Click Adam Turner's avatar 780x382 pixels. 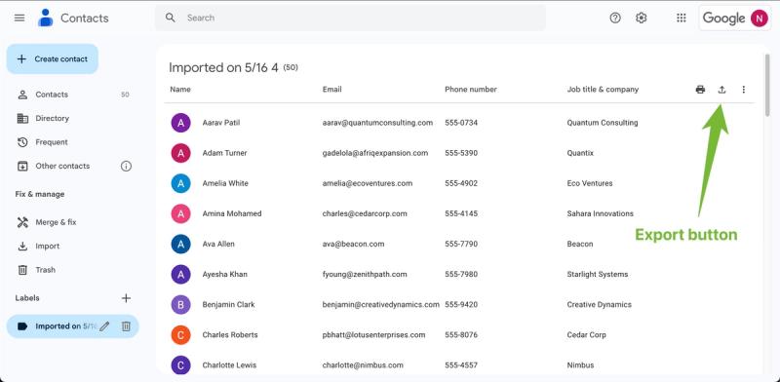(x=180, y=153)
